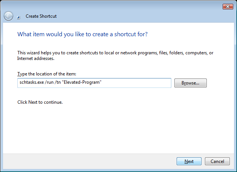The image size is (237, 172).
Task: Click the "Click Next to continue." text
Action: [40, 102]
